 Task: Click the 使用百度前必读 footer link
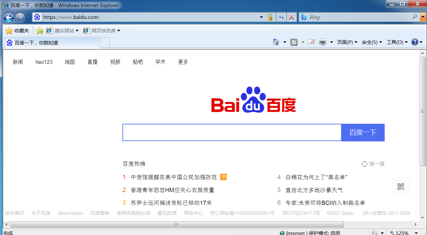click(x=133, y=213)
